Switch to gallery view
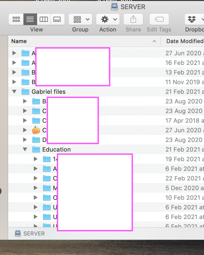This screenshot has height=255, width=204. coord(57,19)
